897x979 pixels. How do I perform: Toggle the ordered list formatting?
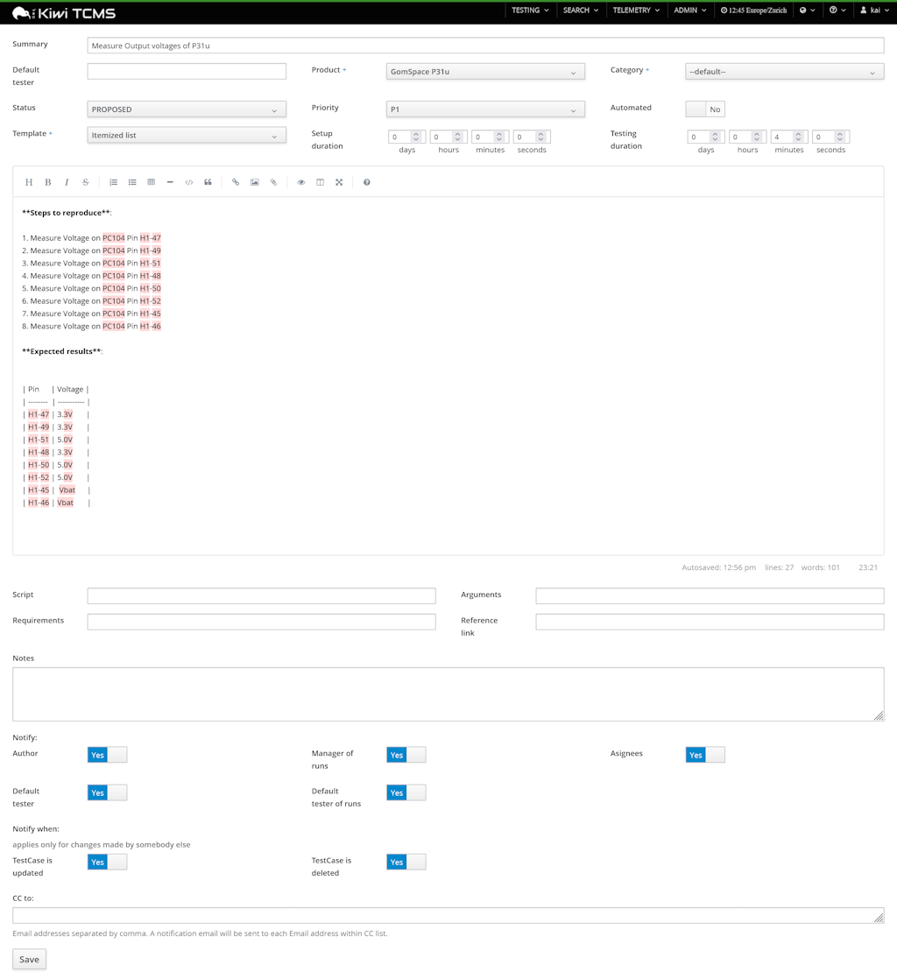[x=113, y=181]
